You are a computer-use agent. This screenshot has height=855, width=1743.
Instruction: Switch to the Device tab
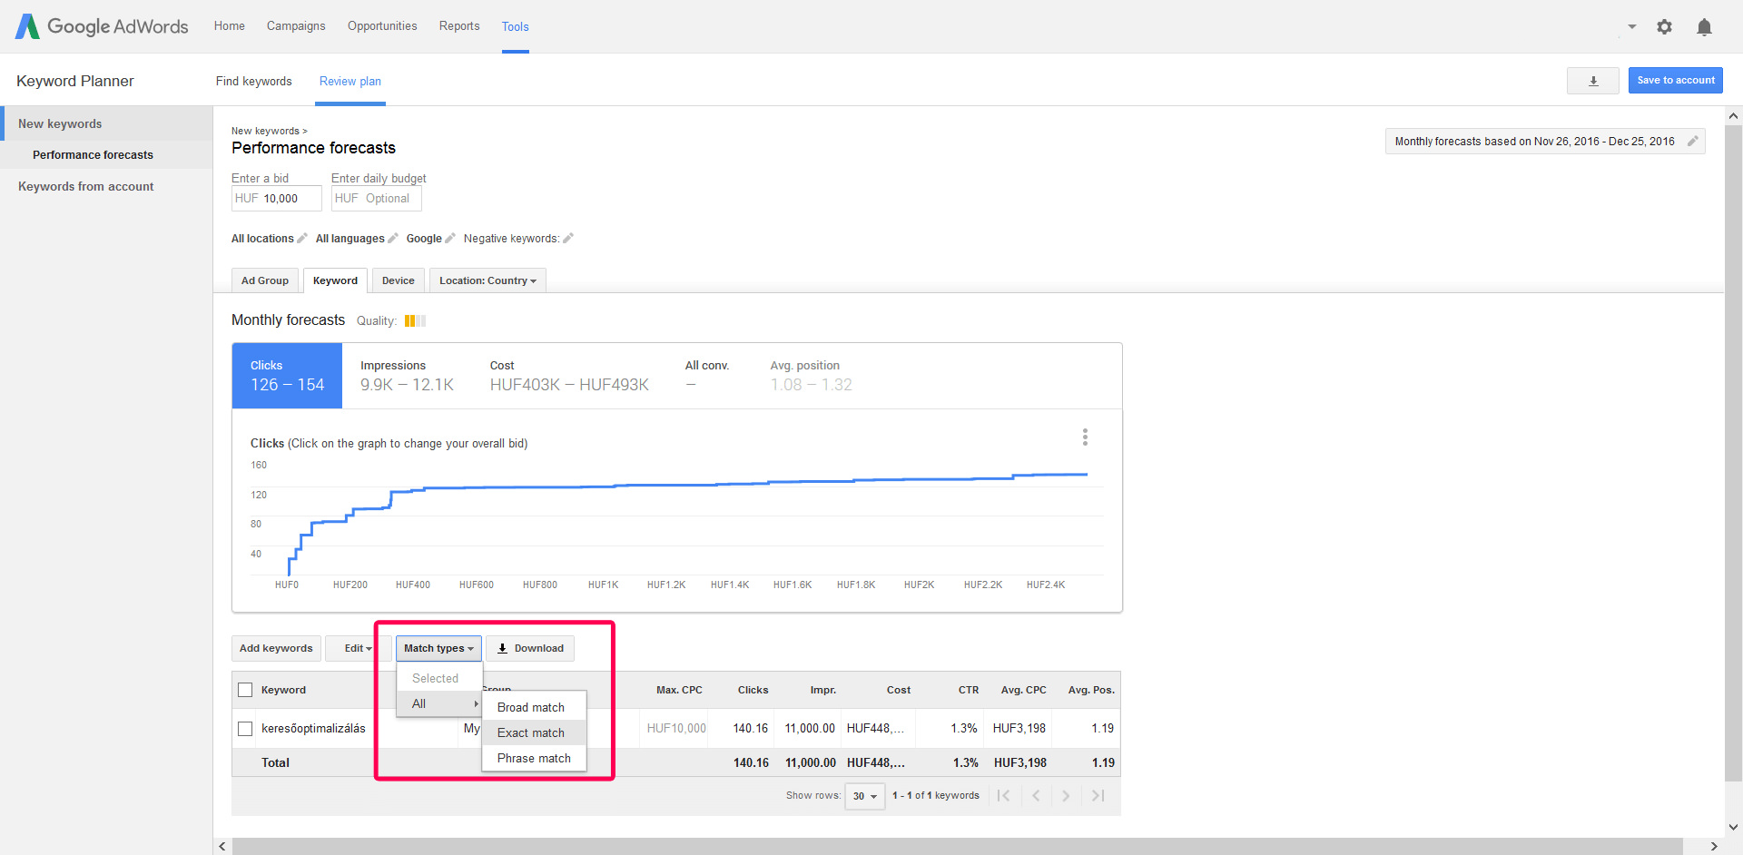click(399, 280)
